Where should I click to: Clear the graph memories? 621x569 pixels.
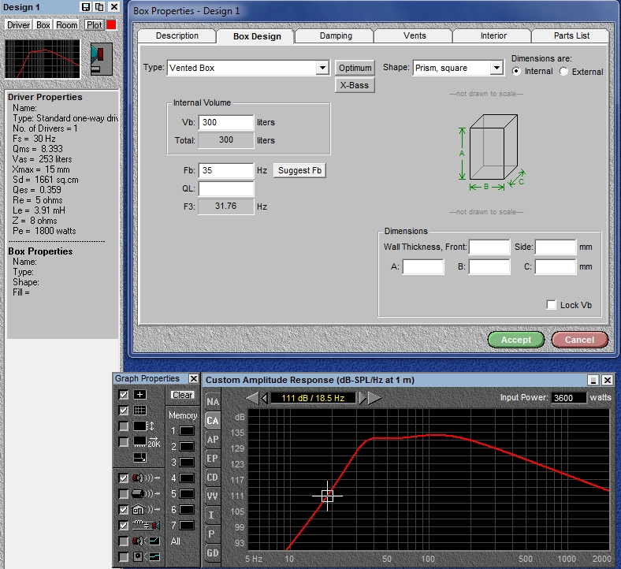pos(183,395)
